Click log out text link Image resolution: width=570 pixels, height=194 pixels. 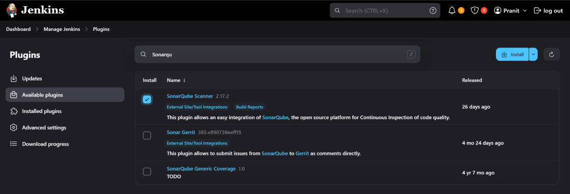pyautogui.click(x=553, y=11)
